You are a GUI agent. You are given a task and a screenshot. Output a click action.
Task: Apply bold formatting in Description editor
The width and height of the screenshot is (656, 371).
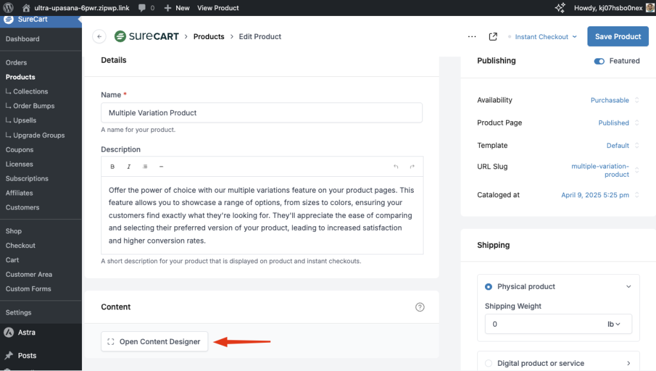click(x=113, y=167)
